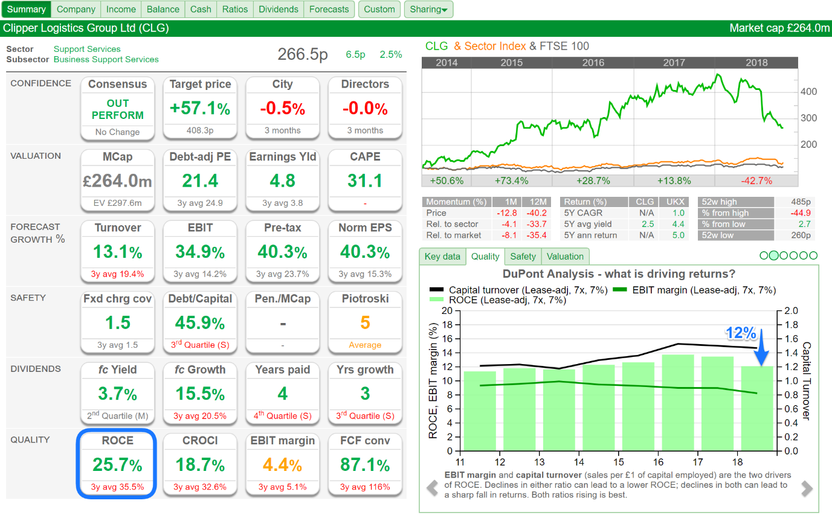Select the third carousel page dot
Image resolution: width=832 pixels, height=515 pixels.
click(x=784, y=256)
